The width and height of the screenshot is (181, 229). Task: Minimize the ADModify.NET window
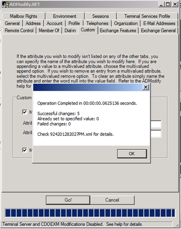click(x=161, y=4)
